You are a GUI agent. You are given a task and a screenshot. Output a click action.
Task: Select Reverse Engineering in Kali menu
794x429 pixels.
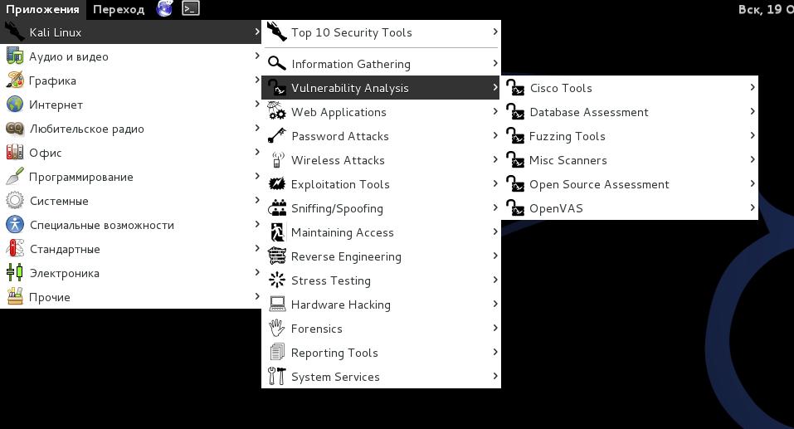346,256
